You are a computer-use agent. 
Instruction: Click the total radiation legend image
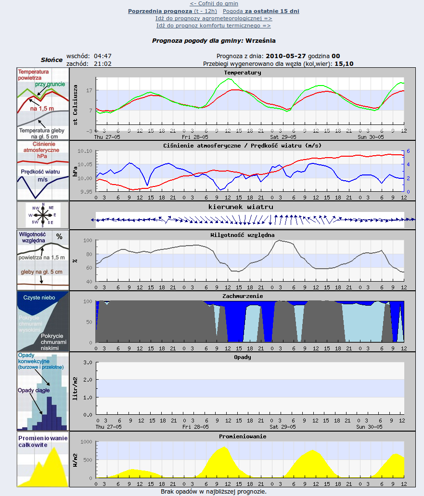pyautogui.click(x=43, y=459)
